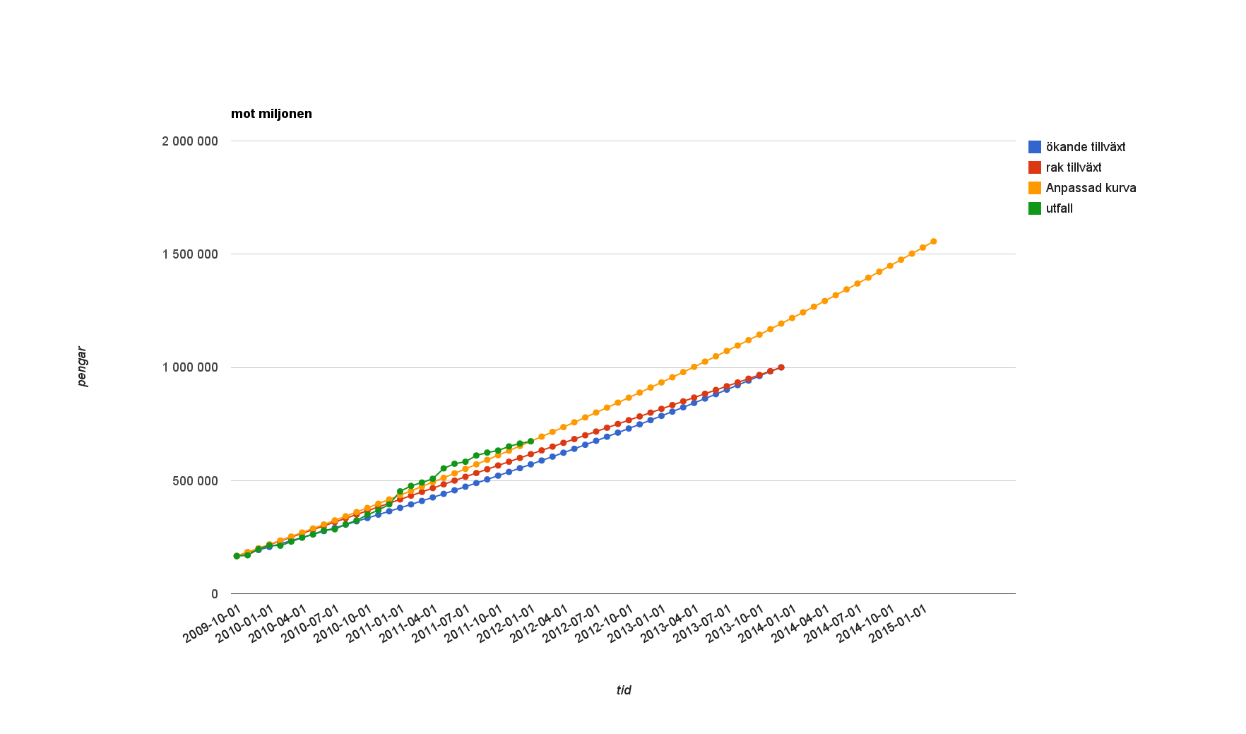Select the final orange point of Anpassad kurva
The image size is (1246, 734).
[933, 242]
